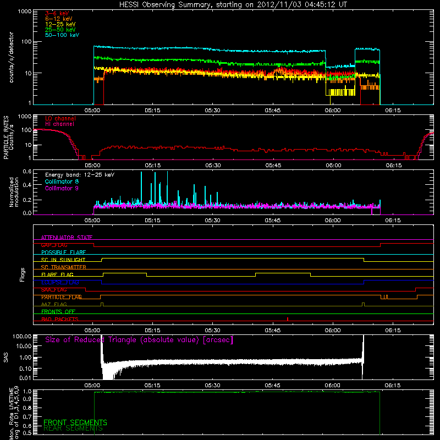This screenshot has width=440, height=440.
Task: Click the 05:30 tick label under the SAS panel
Action: pyautogui.click(x=212, y=386)
